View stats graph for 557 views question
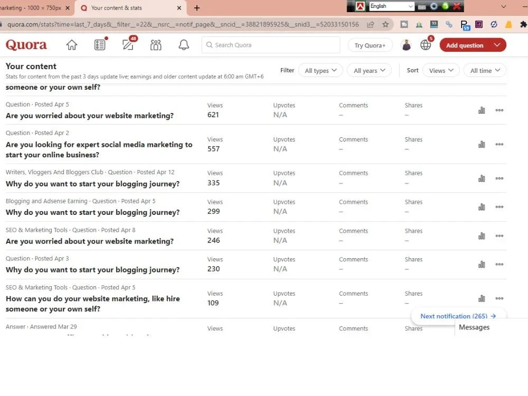 pos(482,144)
